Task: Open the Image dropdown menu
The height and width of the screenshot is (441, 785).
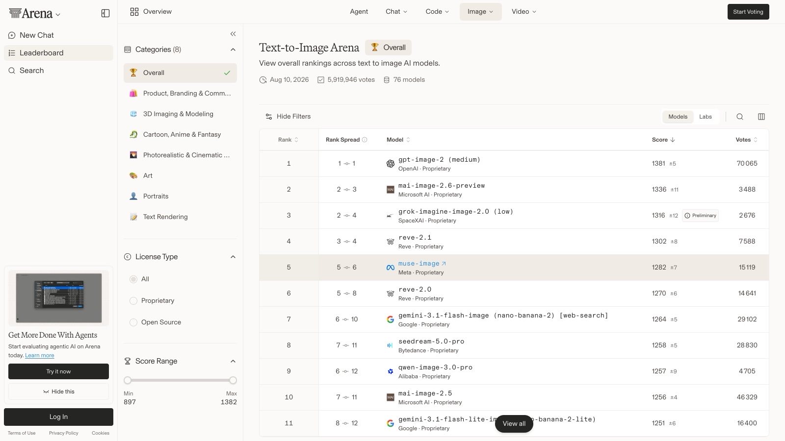Action: tap(481, 12)
